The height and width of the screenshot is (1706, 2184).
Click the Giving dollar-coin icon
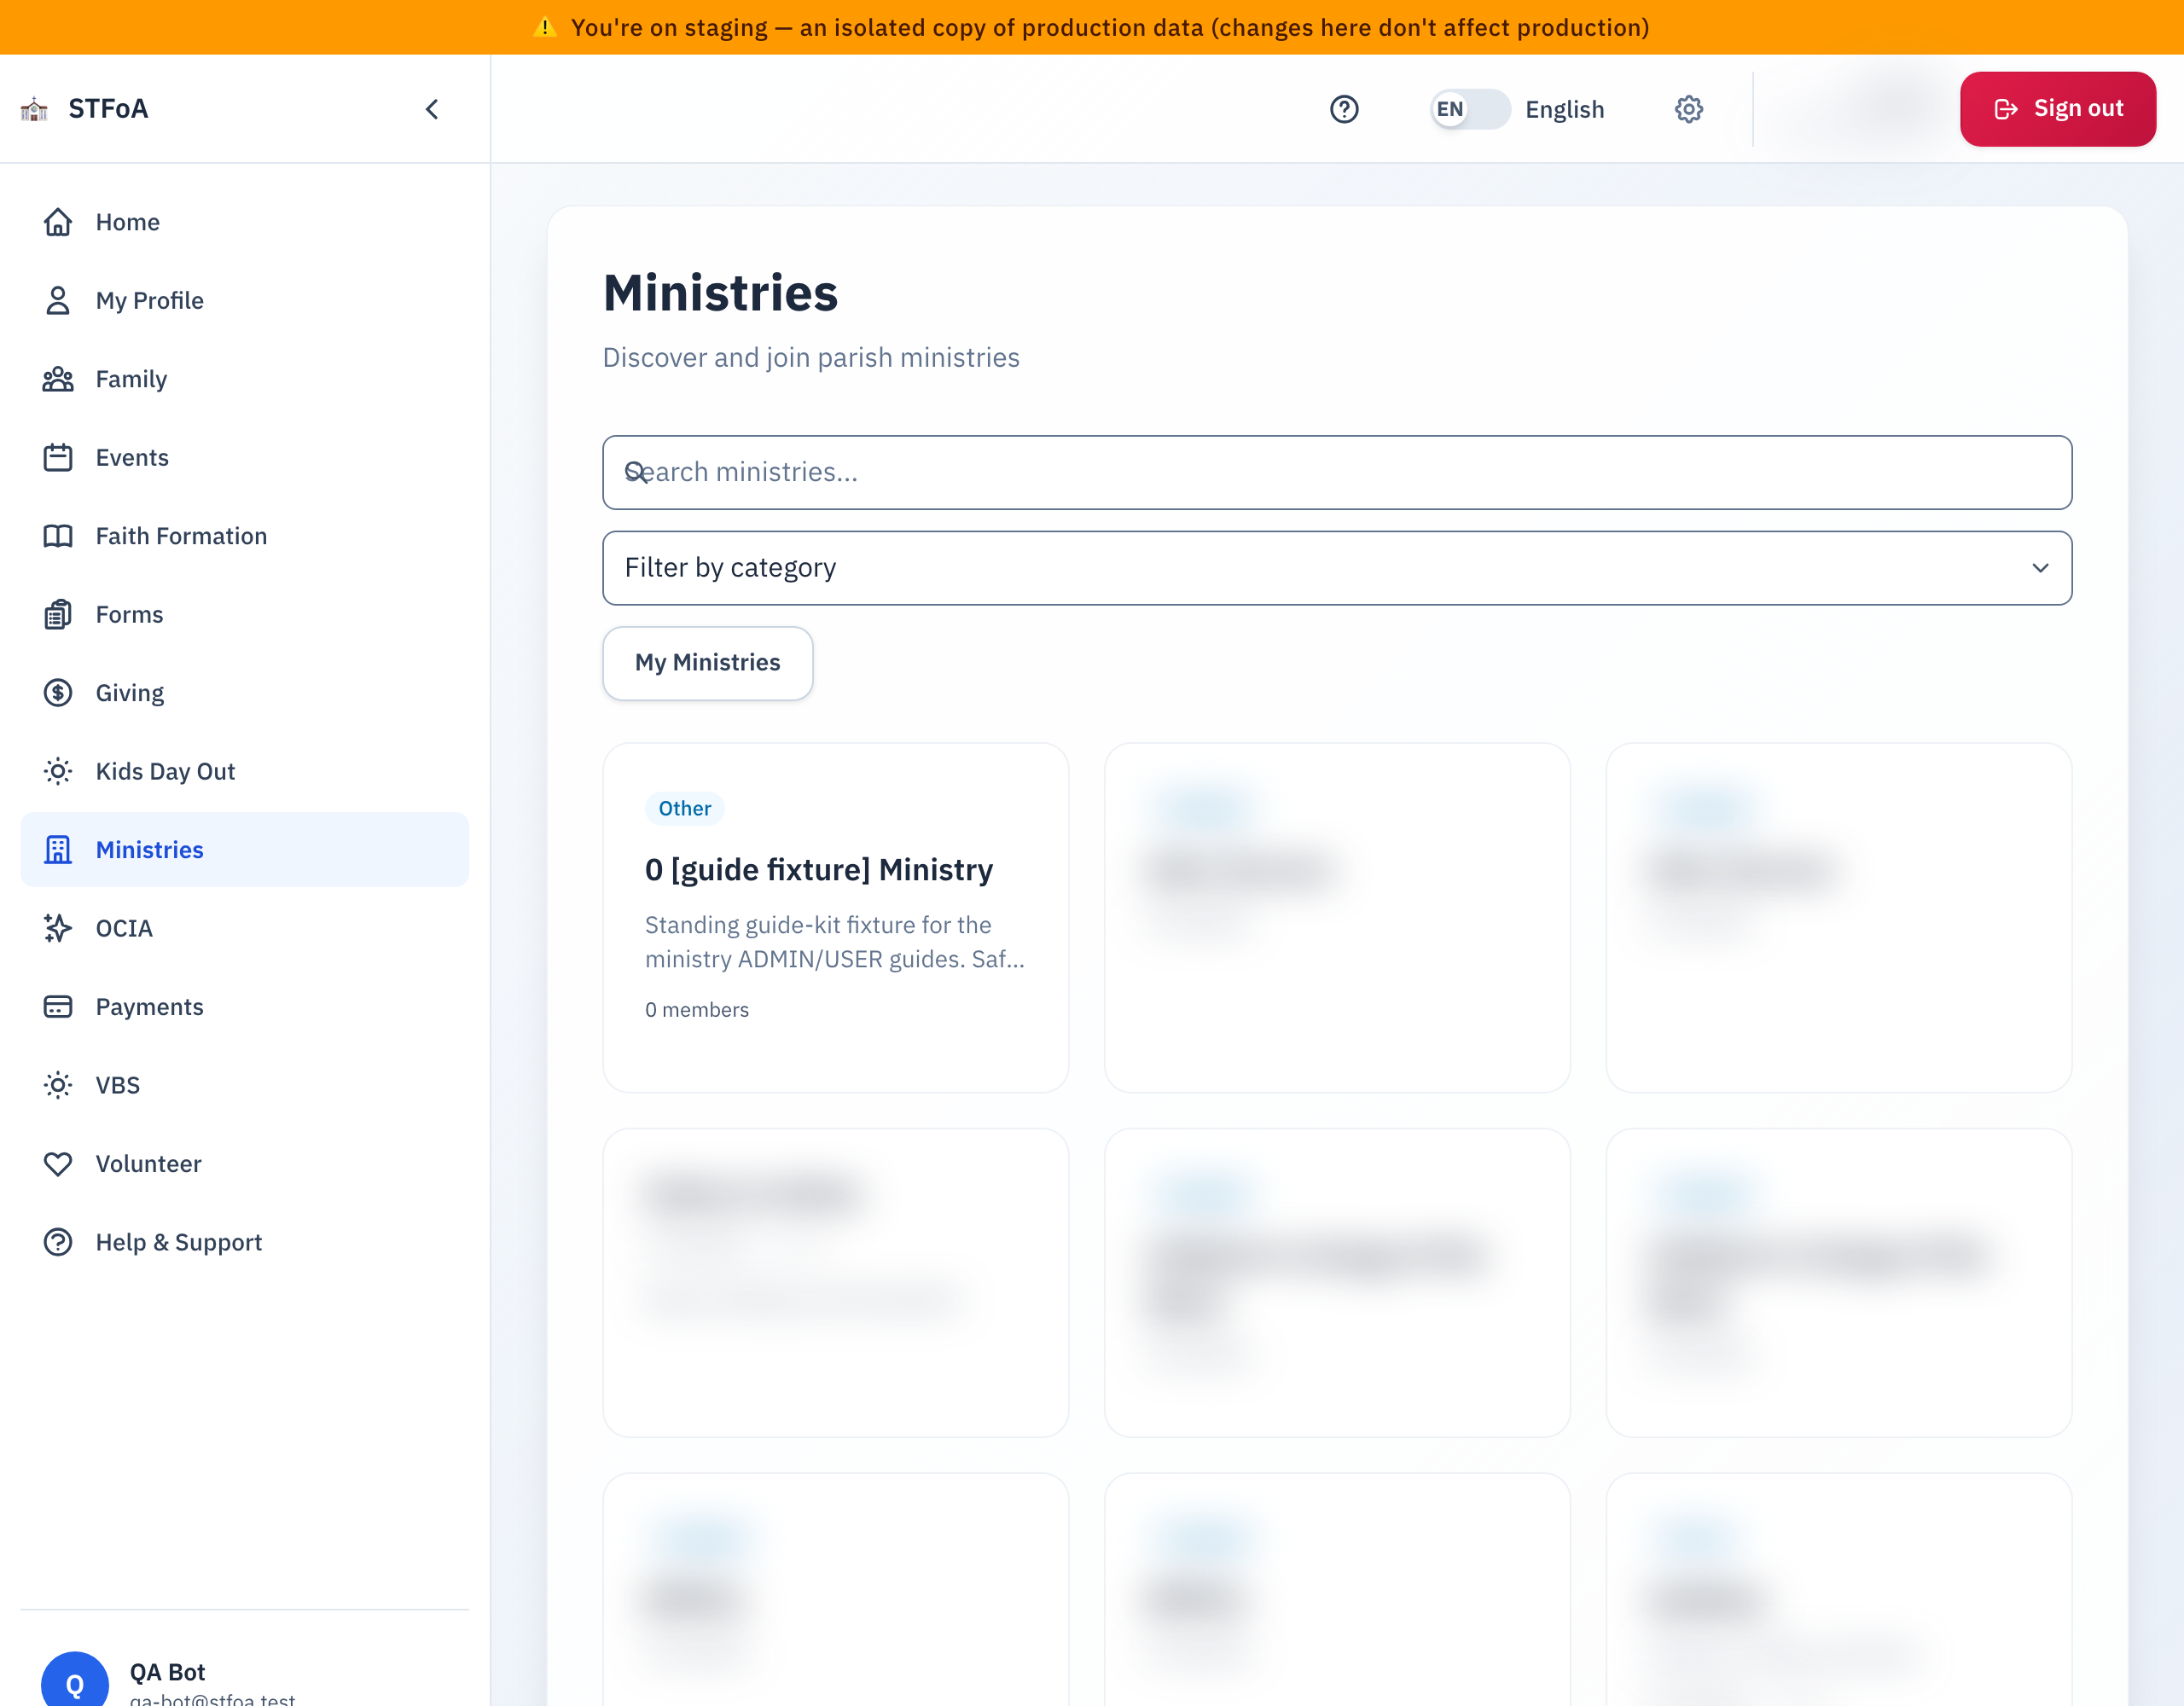tap(58, 693)
